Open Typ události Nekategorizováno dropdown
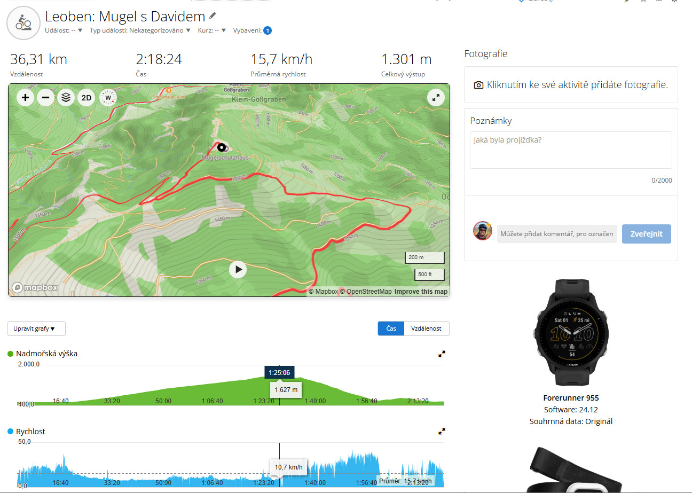Screen dimensions: 692x493 (x=140, y=30)
